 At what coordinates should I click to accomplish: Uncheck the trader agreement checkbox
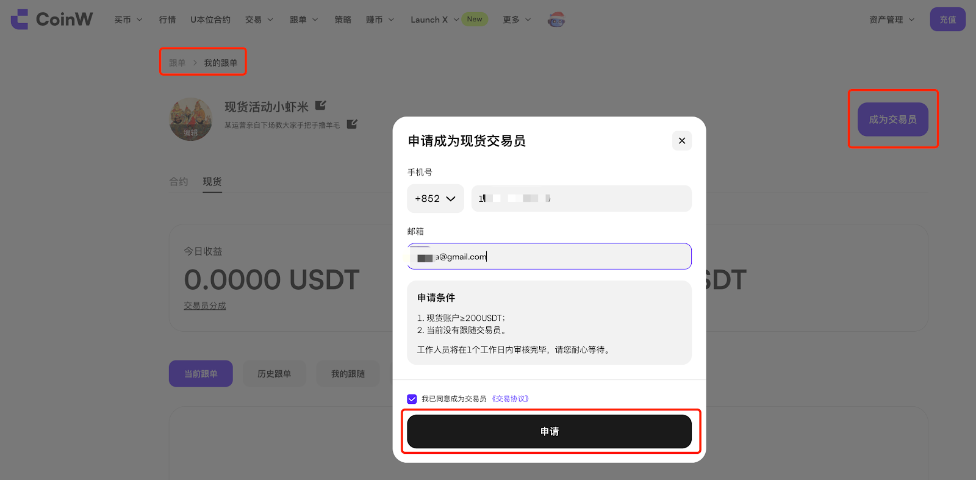pos(412,399)
